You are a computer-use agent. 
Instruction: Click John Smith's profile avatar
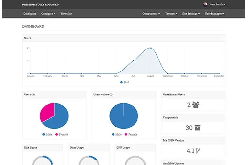pyautogui.click(x=205, y=5)
